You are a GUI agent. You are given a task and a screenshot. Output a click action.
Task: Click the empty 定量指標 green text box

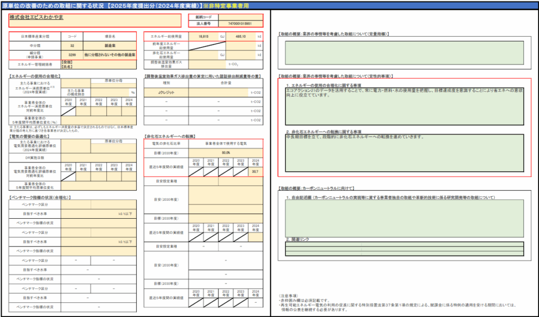click(x=404, y=53)
